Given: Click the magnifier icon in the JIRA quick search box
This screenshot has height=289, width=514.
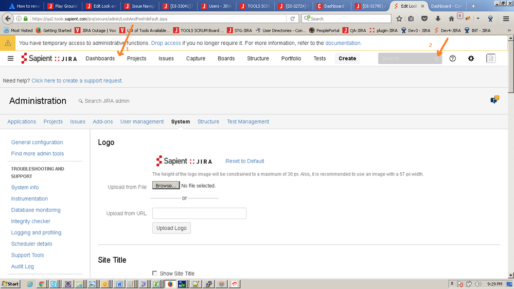Looking at the screenshot, I should click(x=436, y=59).
